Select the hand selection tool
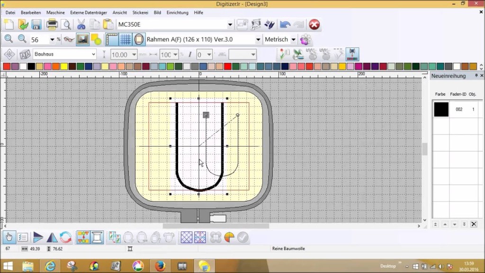The width and height of the screenshot is (485, 273). 9,237
